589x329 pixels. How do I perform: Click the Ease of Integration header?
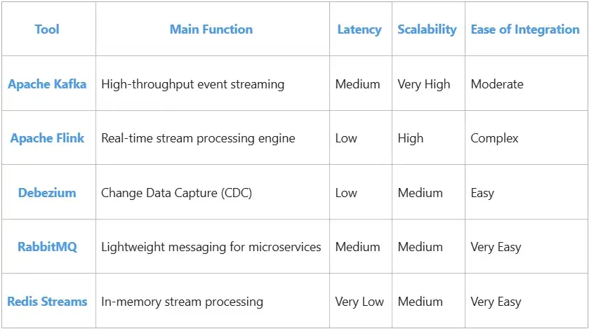525,29
